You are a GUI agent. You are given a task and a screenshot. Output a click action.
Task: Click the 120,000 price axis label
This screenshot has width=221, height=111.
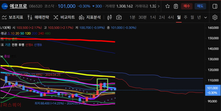(213, 70)
